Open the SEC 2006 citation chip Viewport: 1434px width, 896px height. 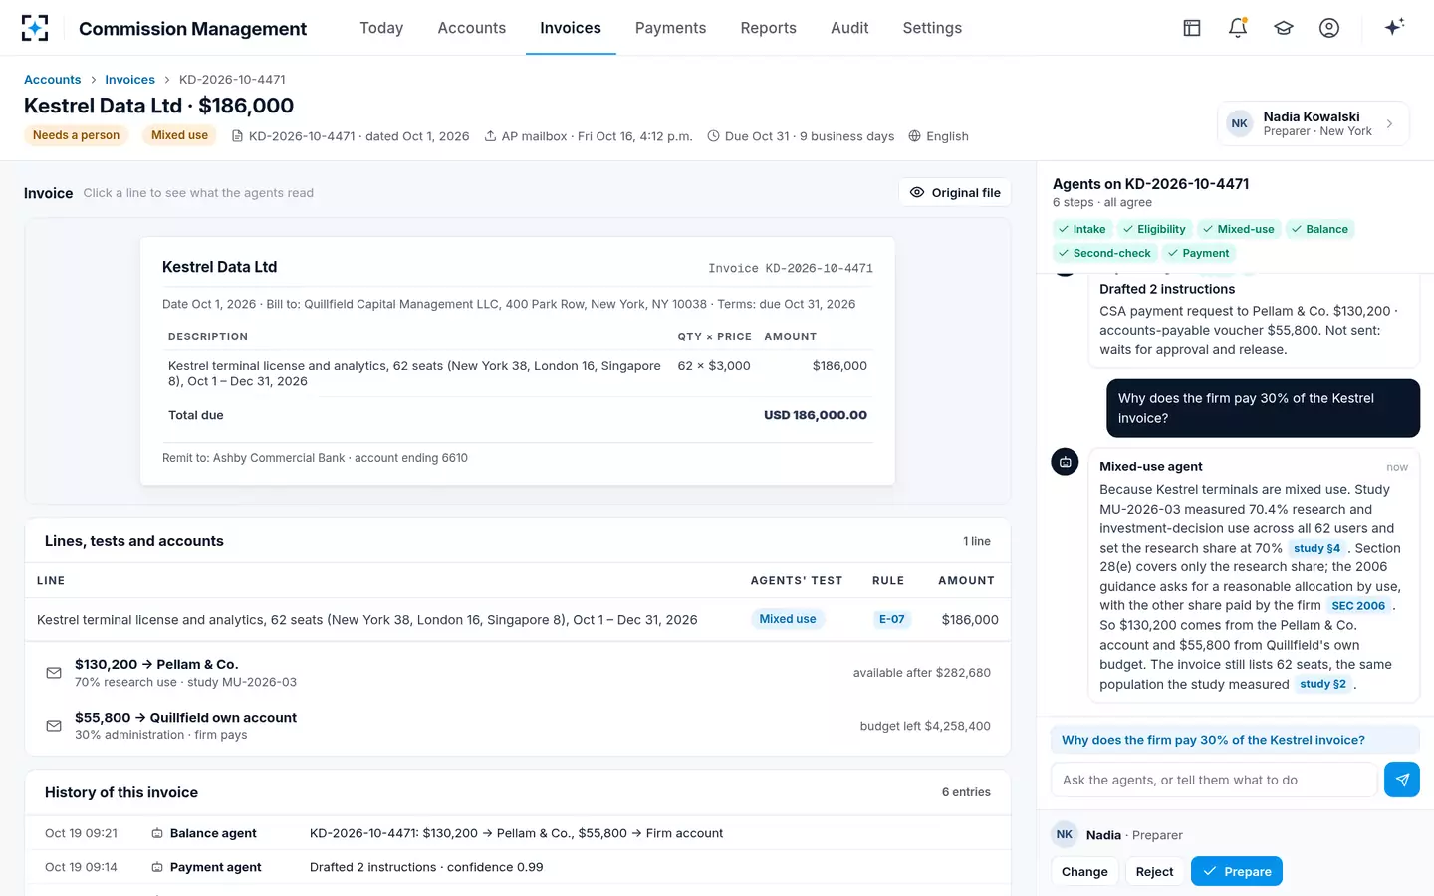1358,605
